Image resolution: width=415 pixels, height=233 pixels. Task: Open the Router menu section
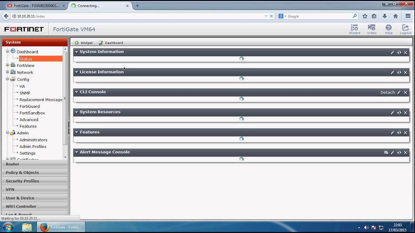click(x=35, y=164)
